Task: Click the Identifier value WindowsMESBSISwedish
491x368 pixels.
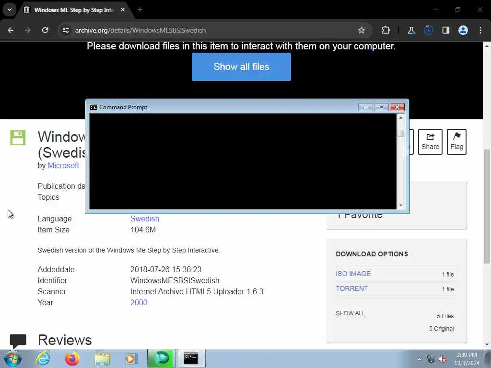Action: point(175,280)
